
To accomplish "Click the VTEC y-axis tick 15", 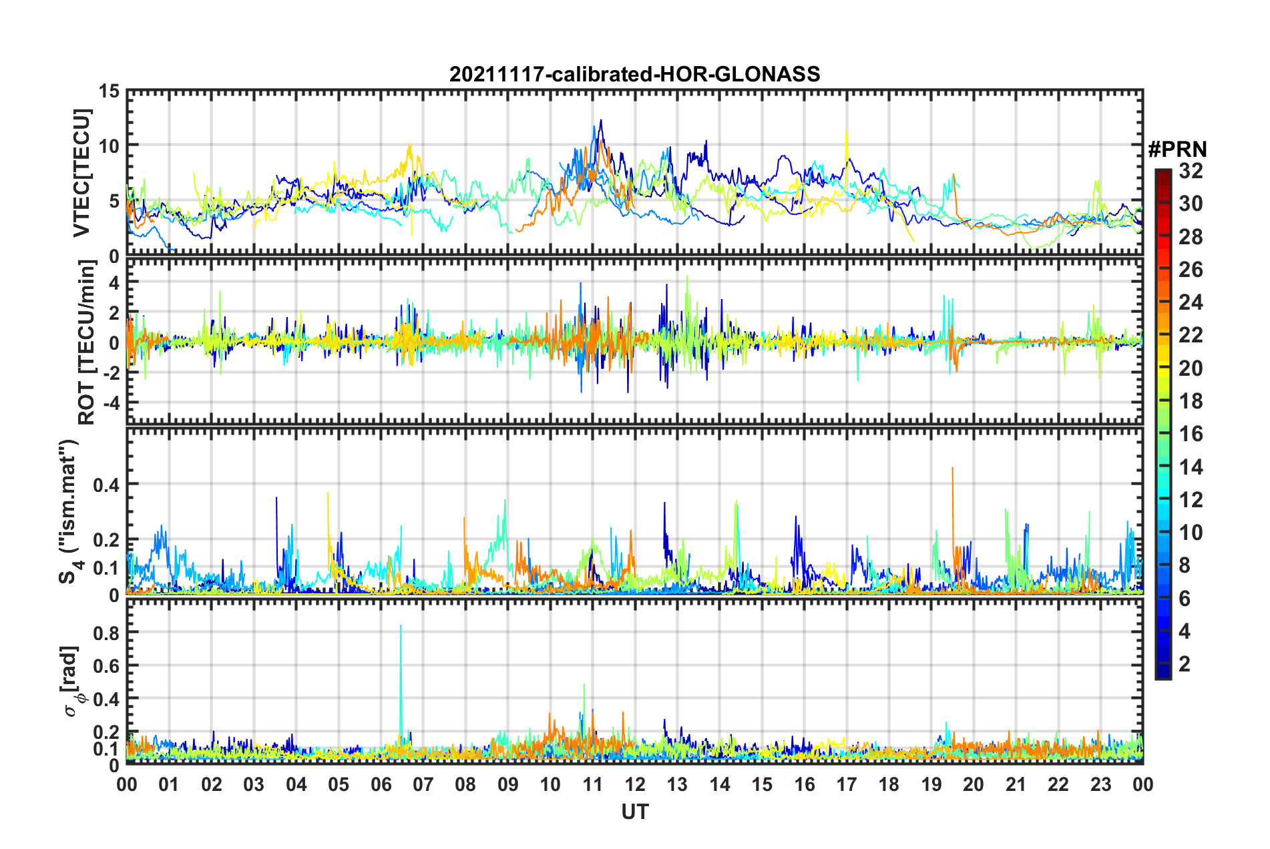I will pyautogui.click(x=109, y=91).
